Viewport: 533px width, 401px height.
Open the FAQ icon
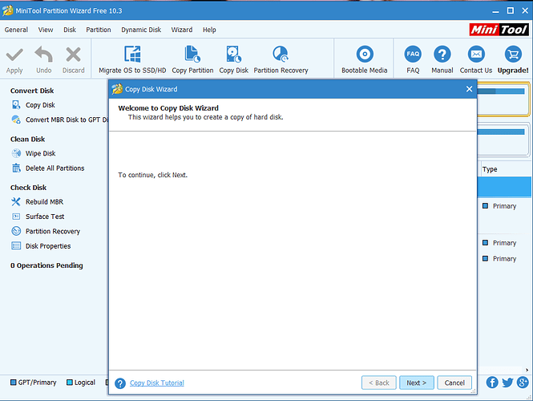coord(413,54)
